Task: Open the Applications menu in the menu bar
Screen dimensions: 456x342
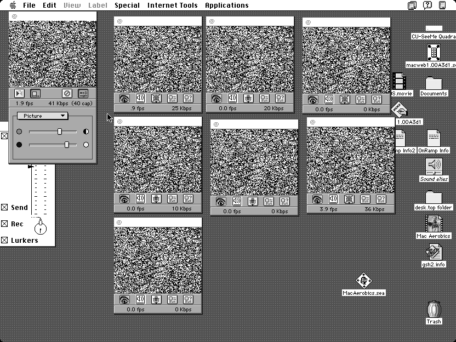Action: [x=226, y=5]
